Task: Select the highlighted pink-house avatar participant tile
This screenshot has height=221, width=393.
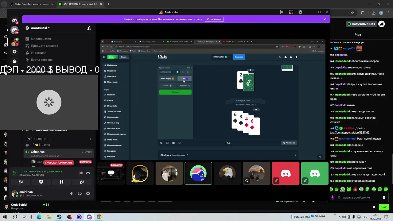Action: 198,173
